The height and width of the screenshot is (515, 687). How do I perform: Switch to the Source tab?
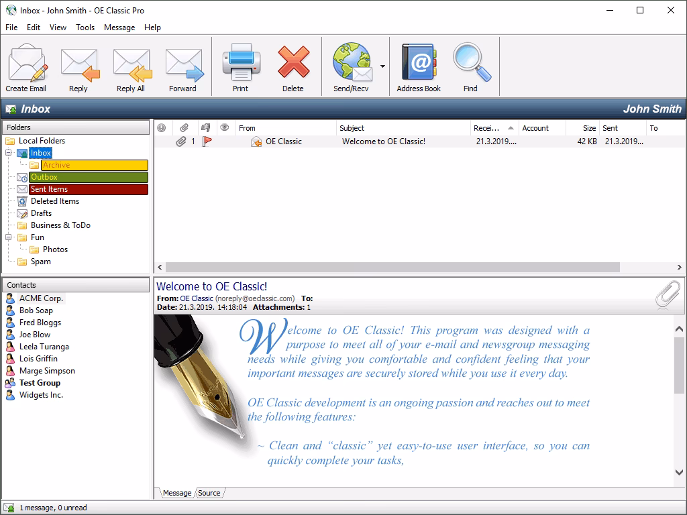(209, 492)
